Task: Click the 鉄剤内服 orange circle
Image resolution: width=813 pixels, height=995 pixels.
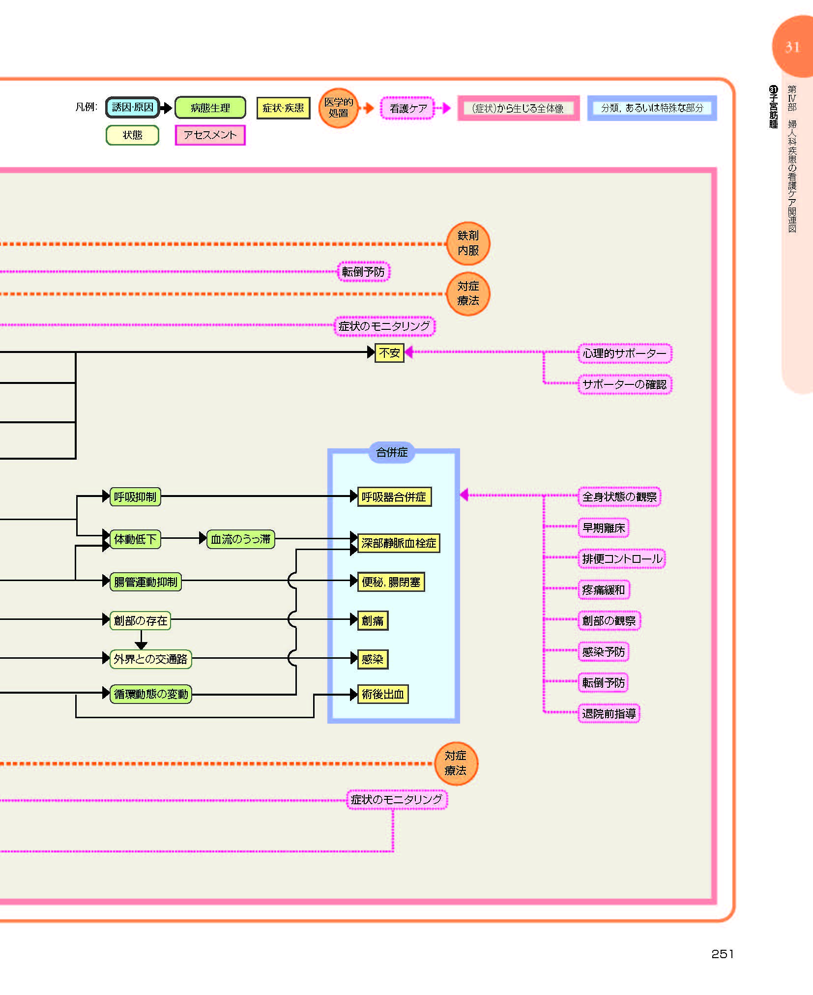Action: tap(468, 243)
